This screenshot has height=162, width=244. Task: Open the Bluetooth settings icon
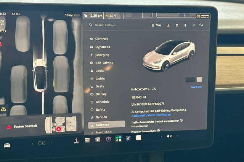194,25
